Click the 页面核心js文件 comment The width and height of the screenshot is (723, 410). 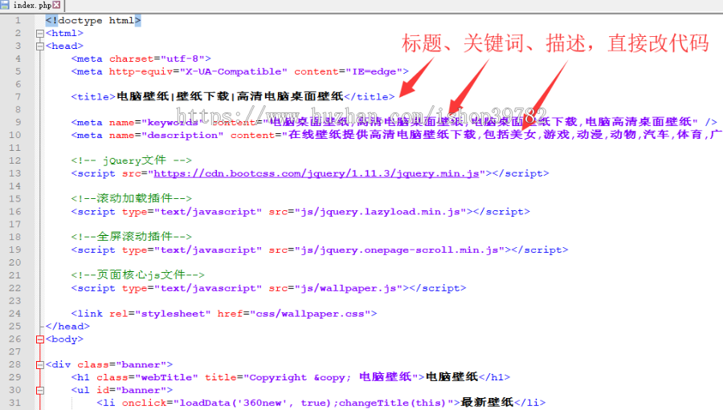(138, 275)
